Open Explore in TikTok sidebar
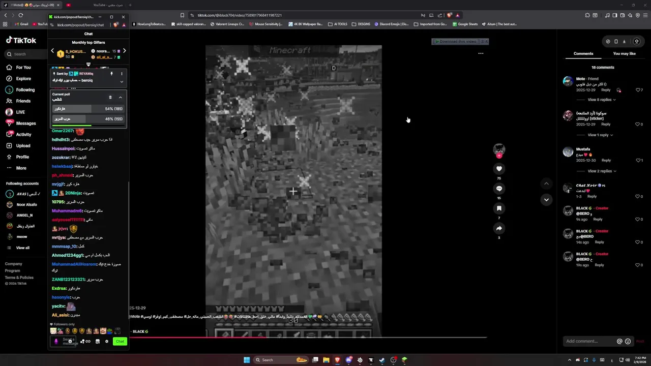This screenshot has width=651, height=366. tap(19, 78)
